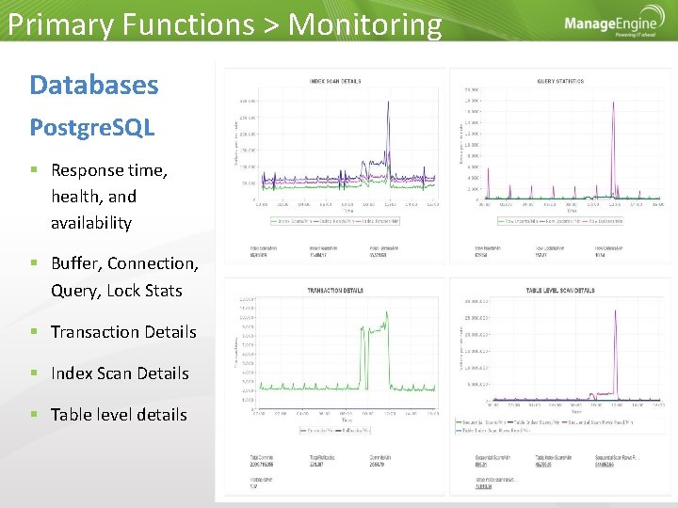Click the Transaction Details graph plot
The image size is (678, 508).
[x=346, y=353]
